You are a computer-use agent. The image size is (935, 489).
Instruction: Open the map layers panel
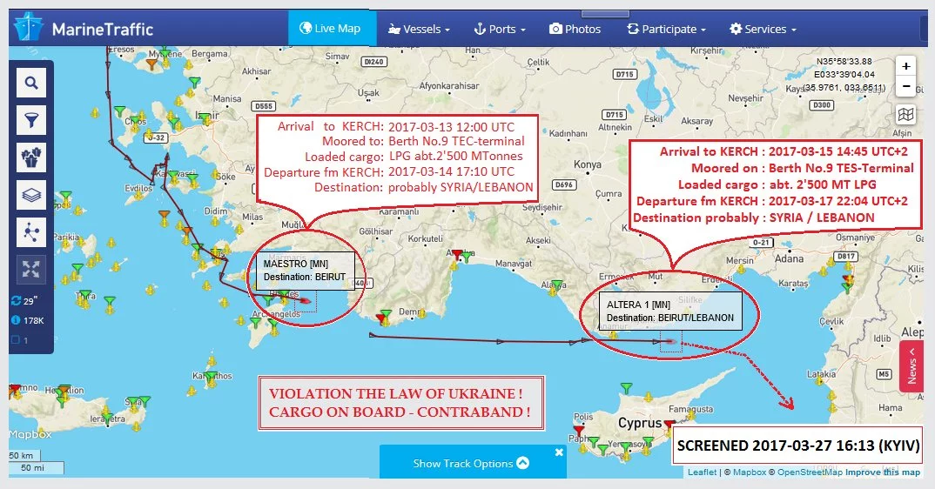(31, 195)
